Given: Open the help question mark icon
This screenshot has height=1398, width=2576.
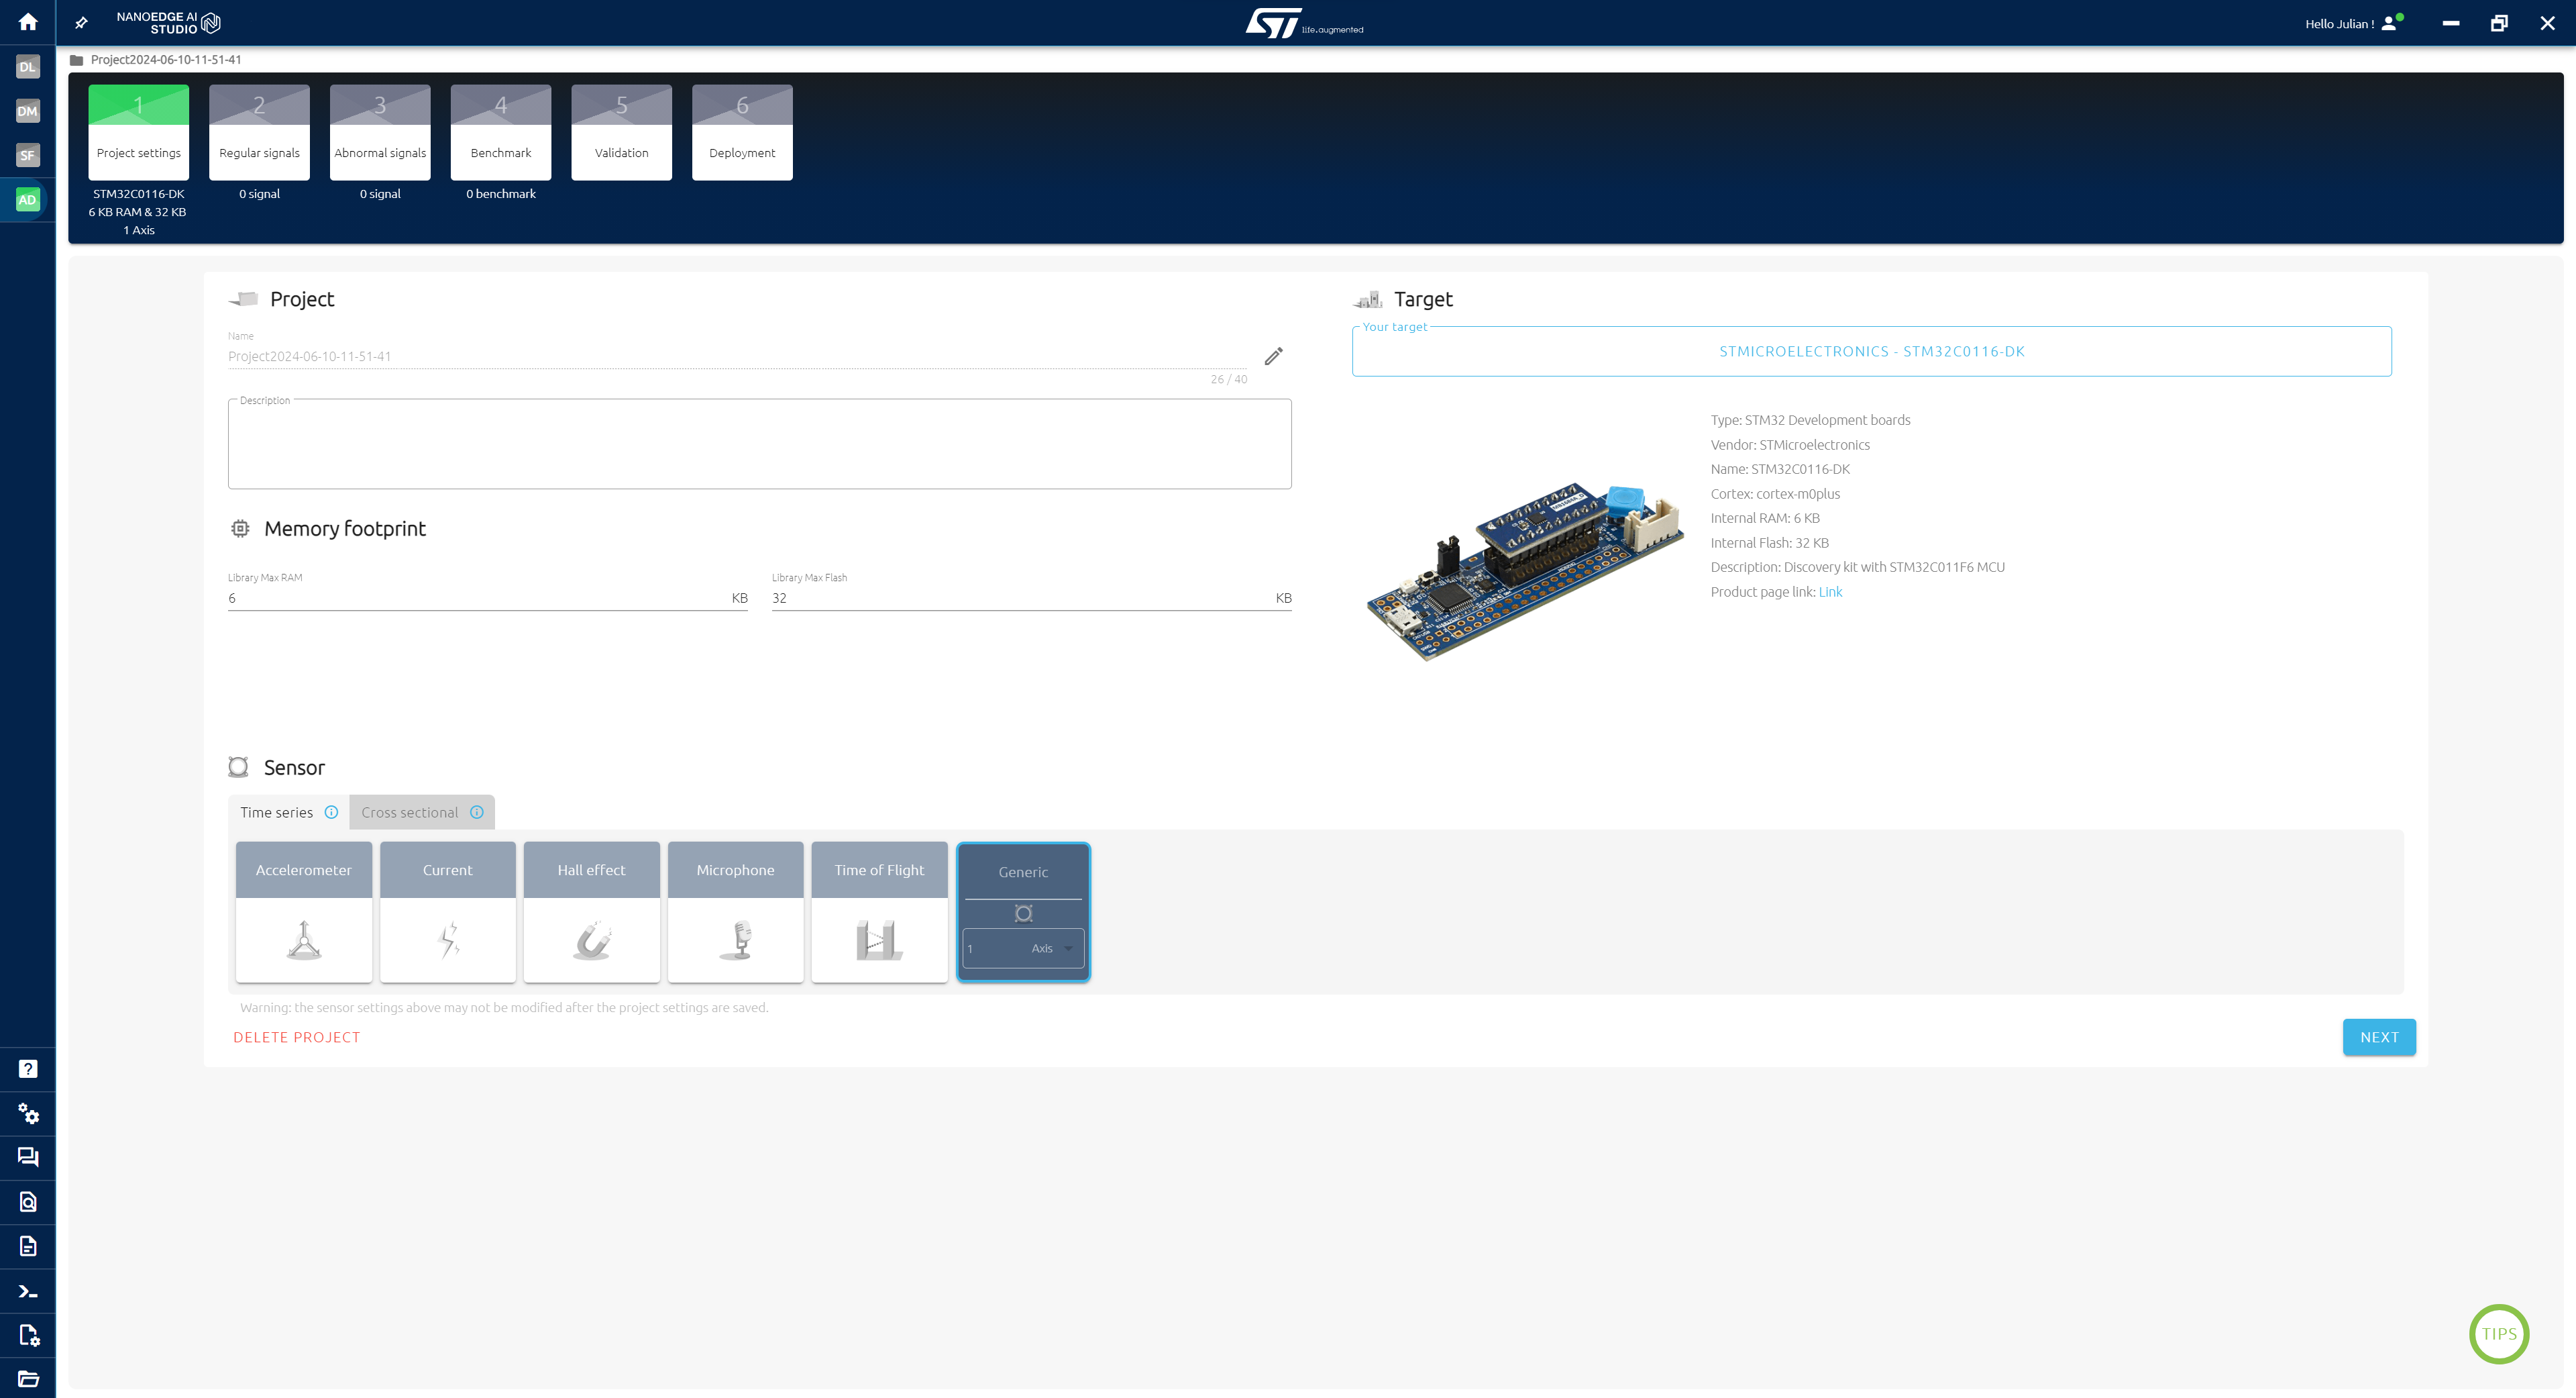Looking at the screenshot, I should pos(28,1068).
